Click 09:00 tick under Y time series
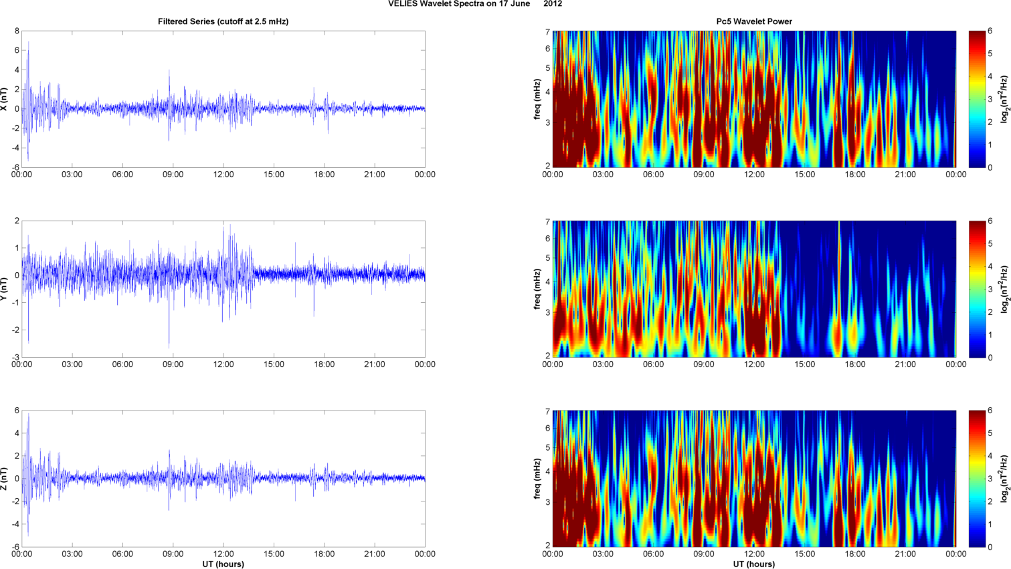The image size is (1011, 569). coord(173,364)
